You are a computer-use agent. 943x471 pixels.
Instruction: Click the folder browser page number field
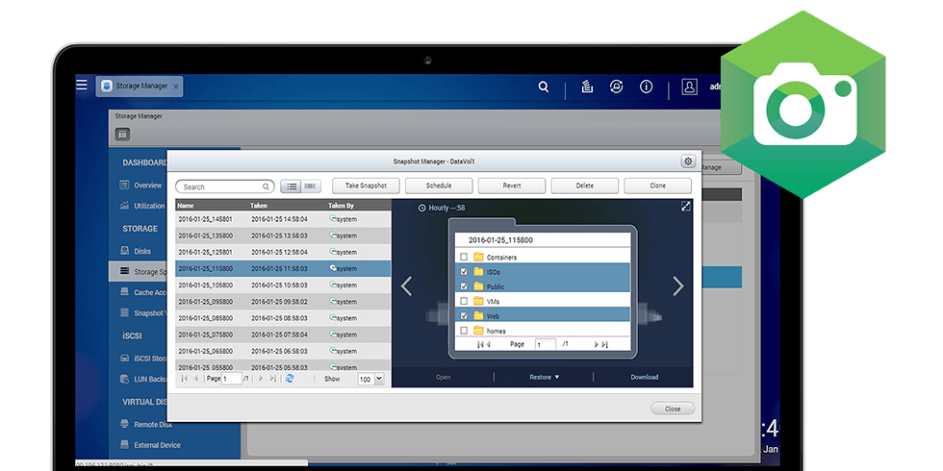pos(547,345)
